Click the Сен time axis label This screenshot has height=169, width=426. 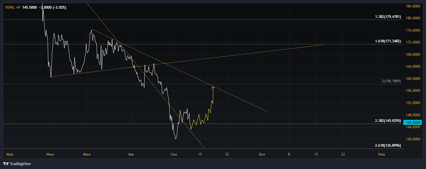(173, 155)
